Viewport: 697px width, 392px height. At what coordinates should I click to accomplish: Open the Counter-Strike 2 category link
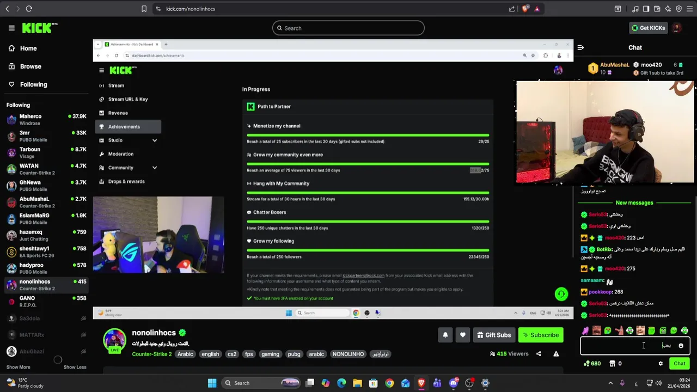[x=151, y=354]
